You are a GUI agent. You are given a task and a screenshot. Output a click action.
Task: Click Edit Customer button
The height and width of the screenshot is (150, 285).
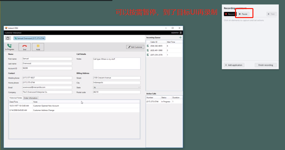[135, 47]
